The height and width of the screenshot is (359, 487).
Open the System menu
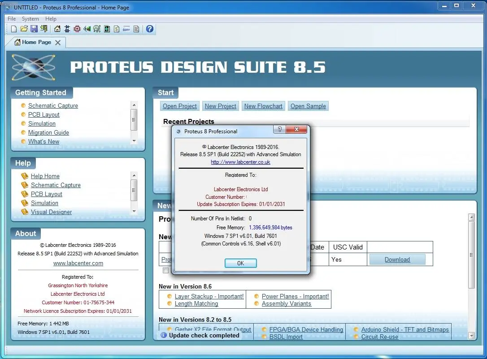[x=30, y=19]
